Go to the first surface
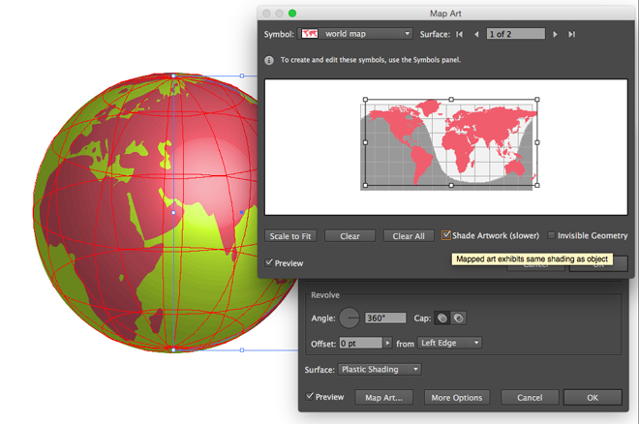The height and width of the screenshot is (424, 639). click(x=459, y=34)
